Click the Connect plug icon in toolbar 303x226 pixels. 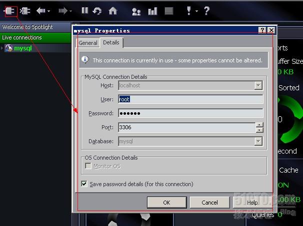click(10, 11)
